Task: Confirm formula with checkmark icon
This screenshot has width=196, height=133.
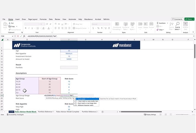Action: [21, 36]
